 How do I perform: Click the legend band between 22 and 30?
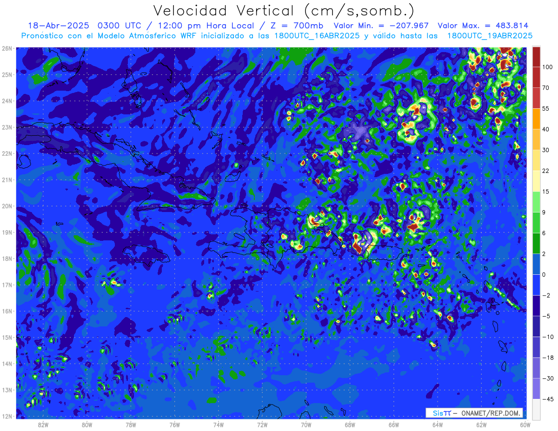point(536,159)
